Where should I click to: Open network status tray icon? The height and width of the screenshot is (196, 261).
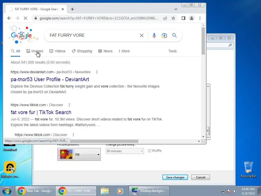click(x=223, y=191)
